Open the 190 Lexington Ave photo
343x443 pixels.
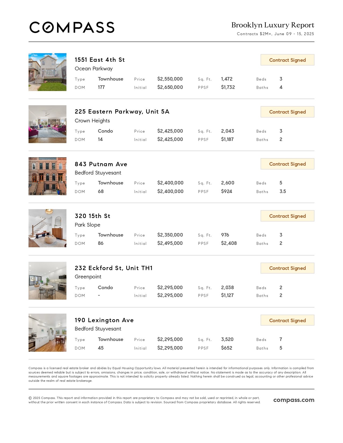[47, 333]
